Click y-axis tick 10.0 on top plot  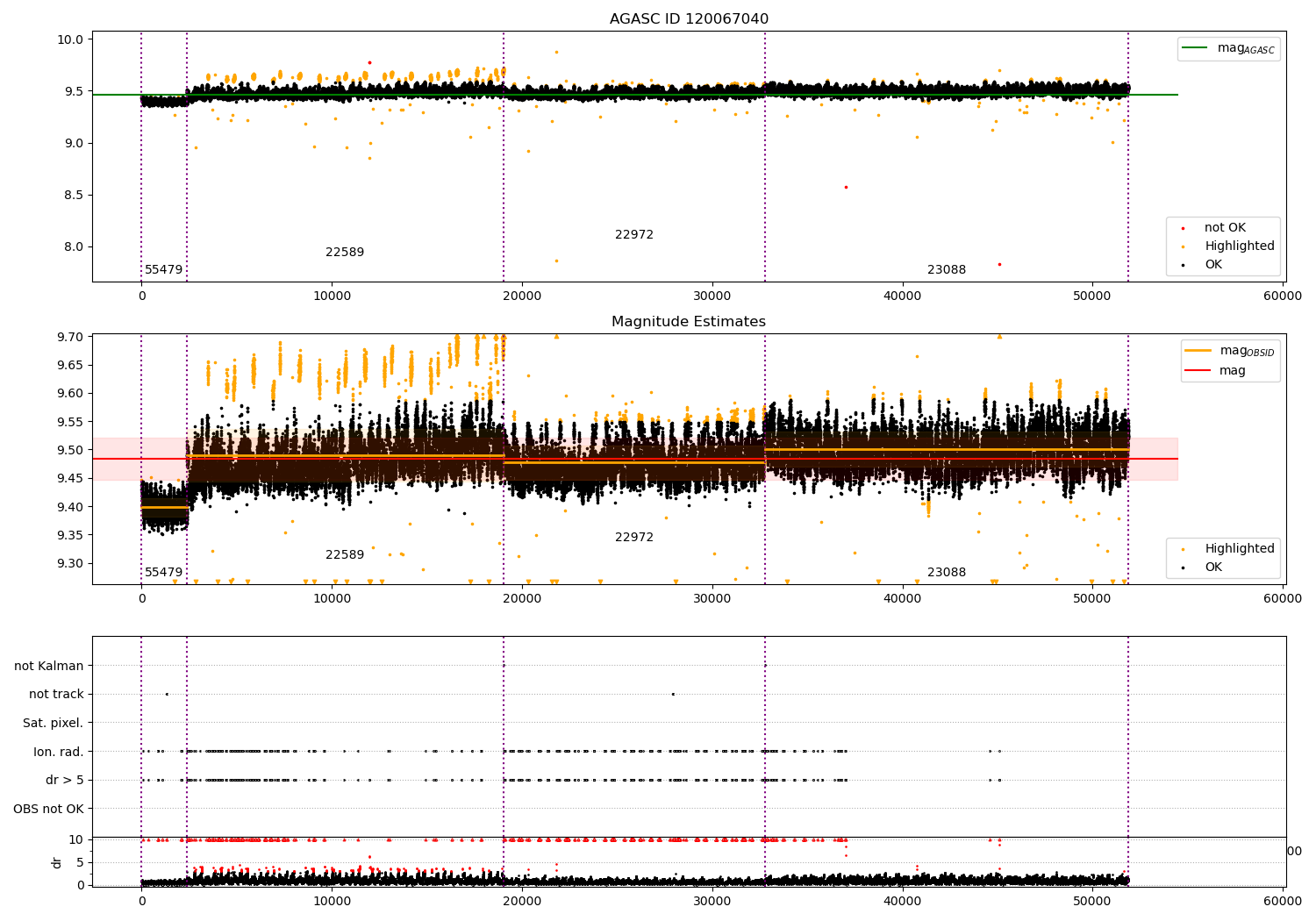70,39
